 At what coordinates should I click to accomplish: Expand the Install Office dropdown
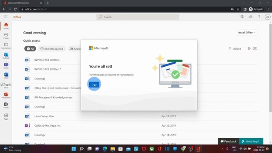point(246,32)
